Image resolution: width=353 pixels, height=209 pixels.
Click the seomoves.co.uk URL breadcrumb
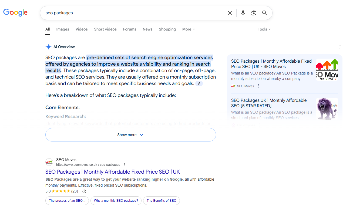[88, 165]
